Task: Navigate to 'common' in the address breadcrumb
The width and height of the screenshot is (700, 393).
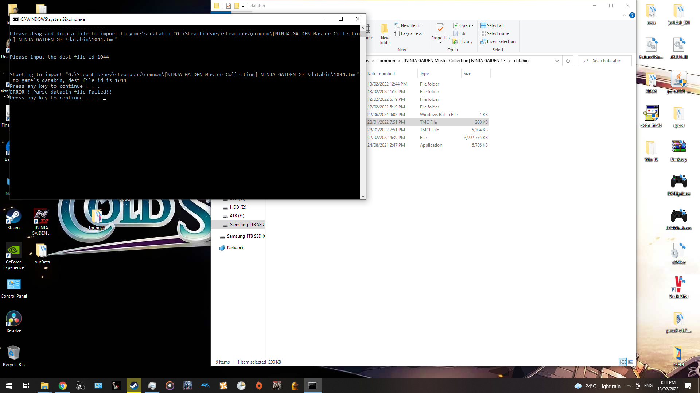Action: [x=386, y=61]
